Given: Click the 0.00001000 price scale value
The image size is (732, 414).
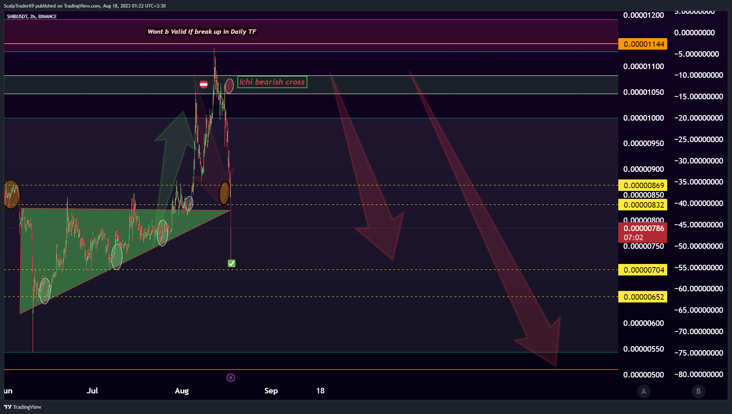Looking at the screenshot, I should coord(643,118).
